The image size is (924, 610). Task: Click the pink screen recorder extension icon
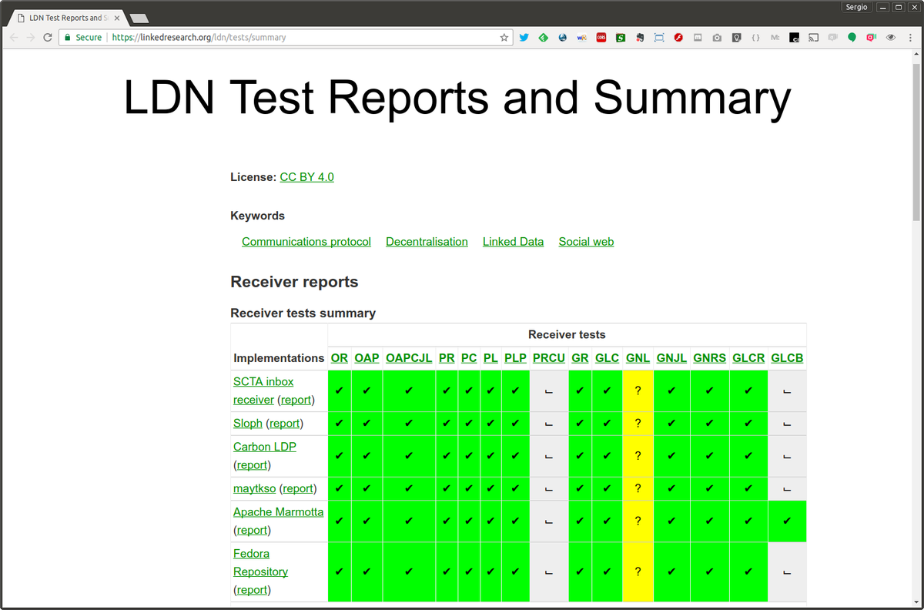click(872, 37)
